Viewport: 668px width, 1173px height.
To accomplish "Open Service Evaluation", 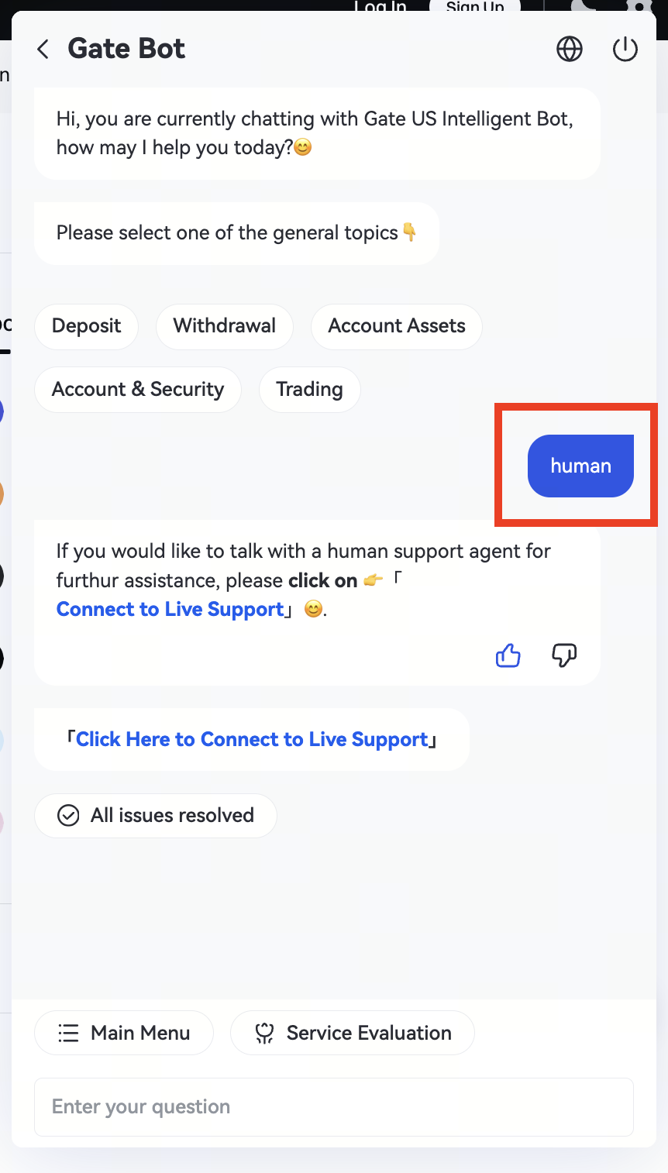I will click(353, 1033).
